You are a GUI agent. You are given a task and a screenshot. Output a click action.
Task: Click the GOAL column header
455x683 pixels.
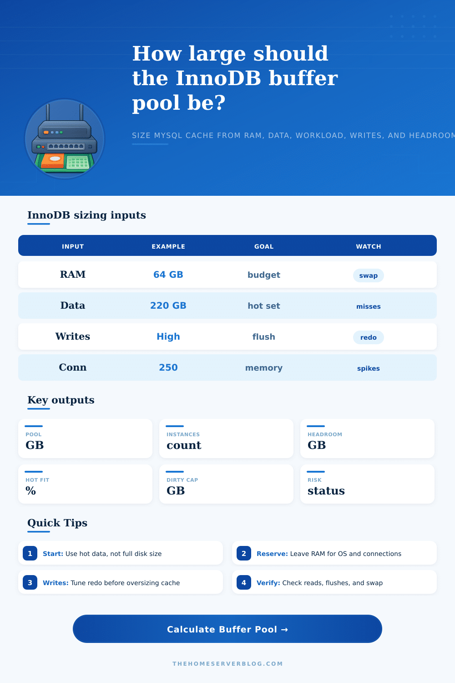264,246
